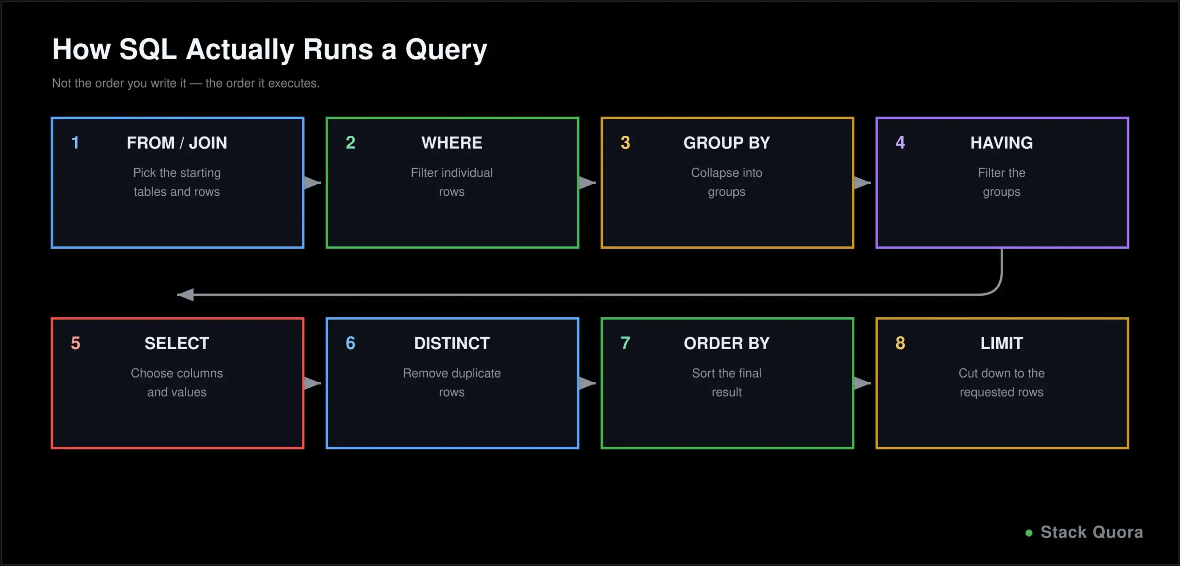
Task: Click the 'Choose columns and values' description
Action: [x=177, y=382]
